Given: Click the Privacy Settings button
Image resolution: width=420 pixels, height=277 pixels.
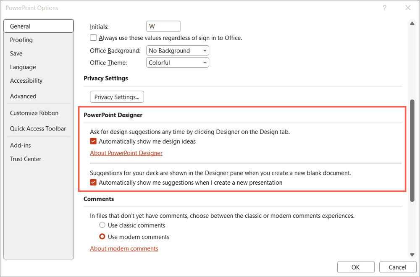Looking at the screenshot, I should (117, 97).
